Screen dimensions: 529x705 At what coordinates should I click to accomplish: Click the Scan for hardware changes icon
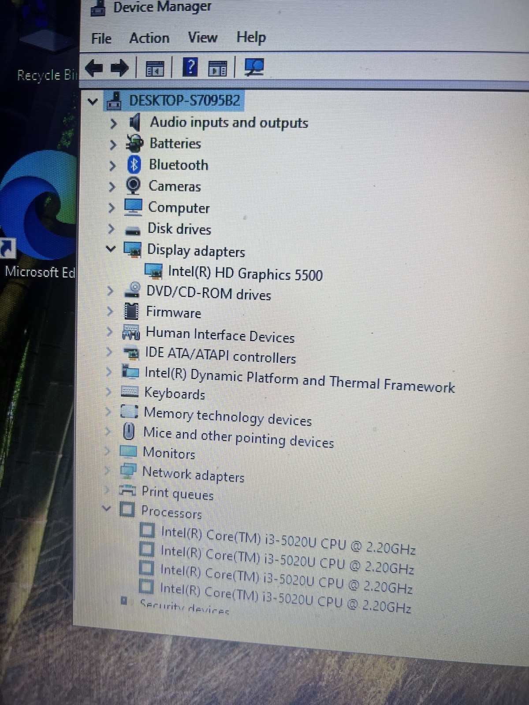(254, 67)
